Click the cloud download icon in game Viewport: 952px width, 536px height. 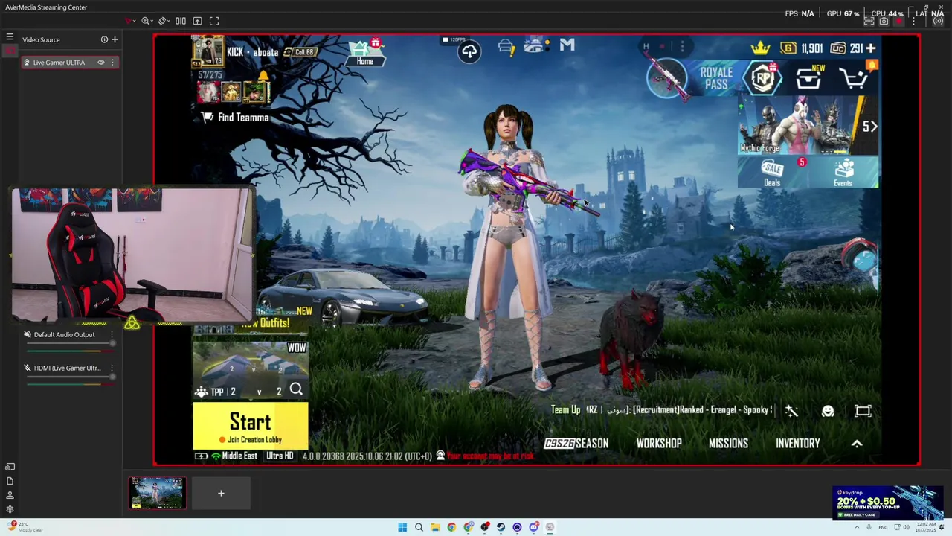coord(469,51)
